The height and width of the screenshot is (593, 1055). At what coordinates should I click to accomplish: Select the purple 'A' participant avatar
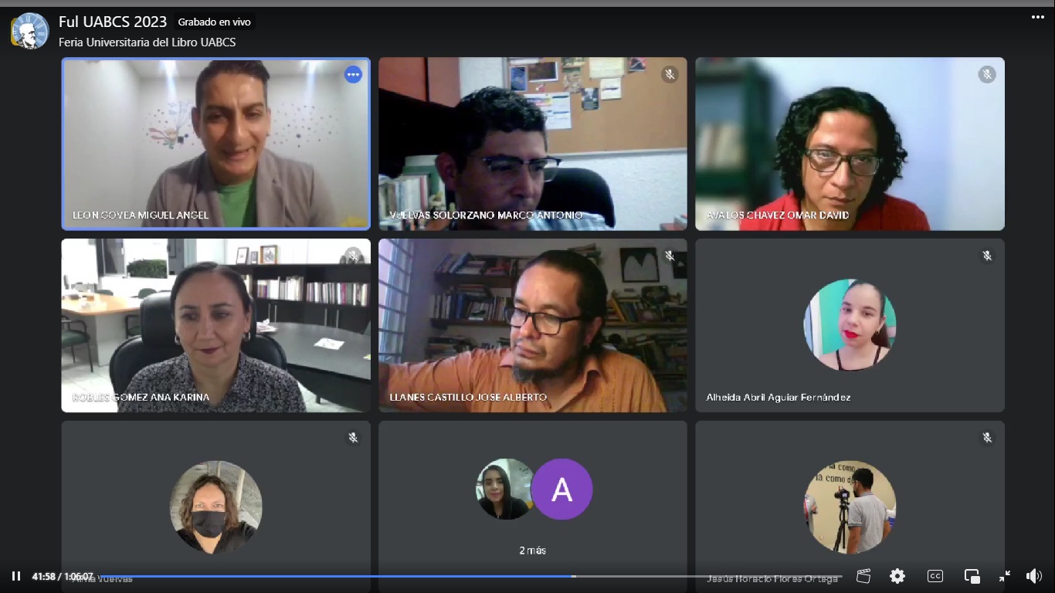pos(562,490)
